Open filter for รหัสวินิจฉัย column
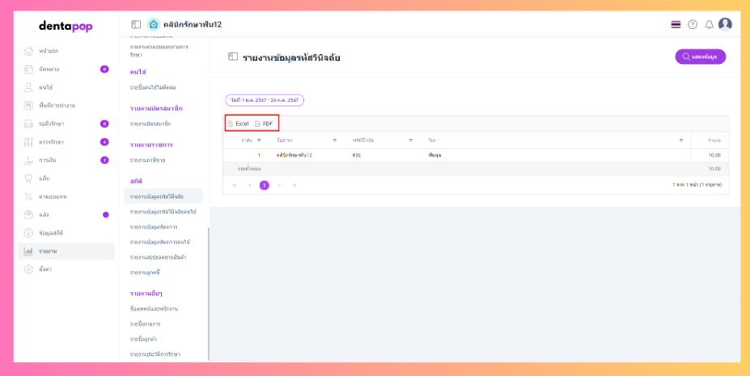The image size is (750, 376). (410, 140)
